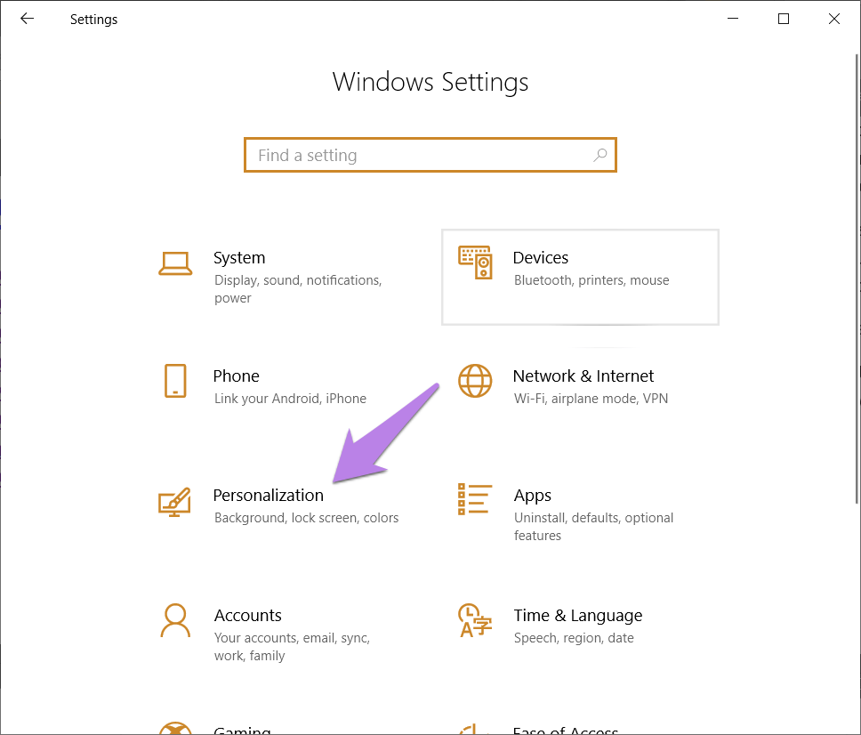Open the Phone settings label

click(x=236, y=376)
